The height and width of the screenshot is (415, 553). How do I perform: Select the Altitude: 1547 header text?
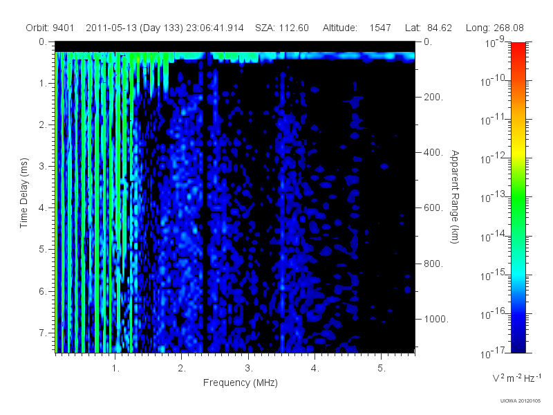click(357, 28)
